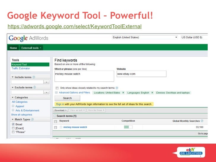Click the 33,100 searches value
This screenshot has height=162, width=216.
coord(199,127)
